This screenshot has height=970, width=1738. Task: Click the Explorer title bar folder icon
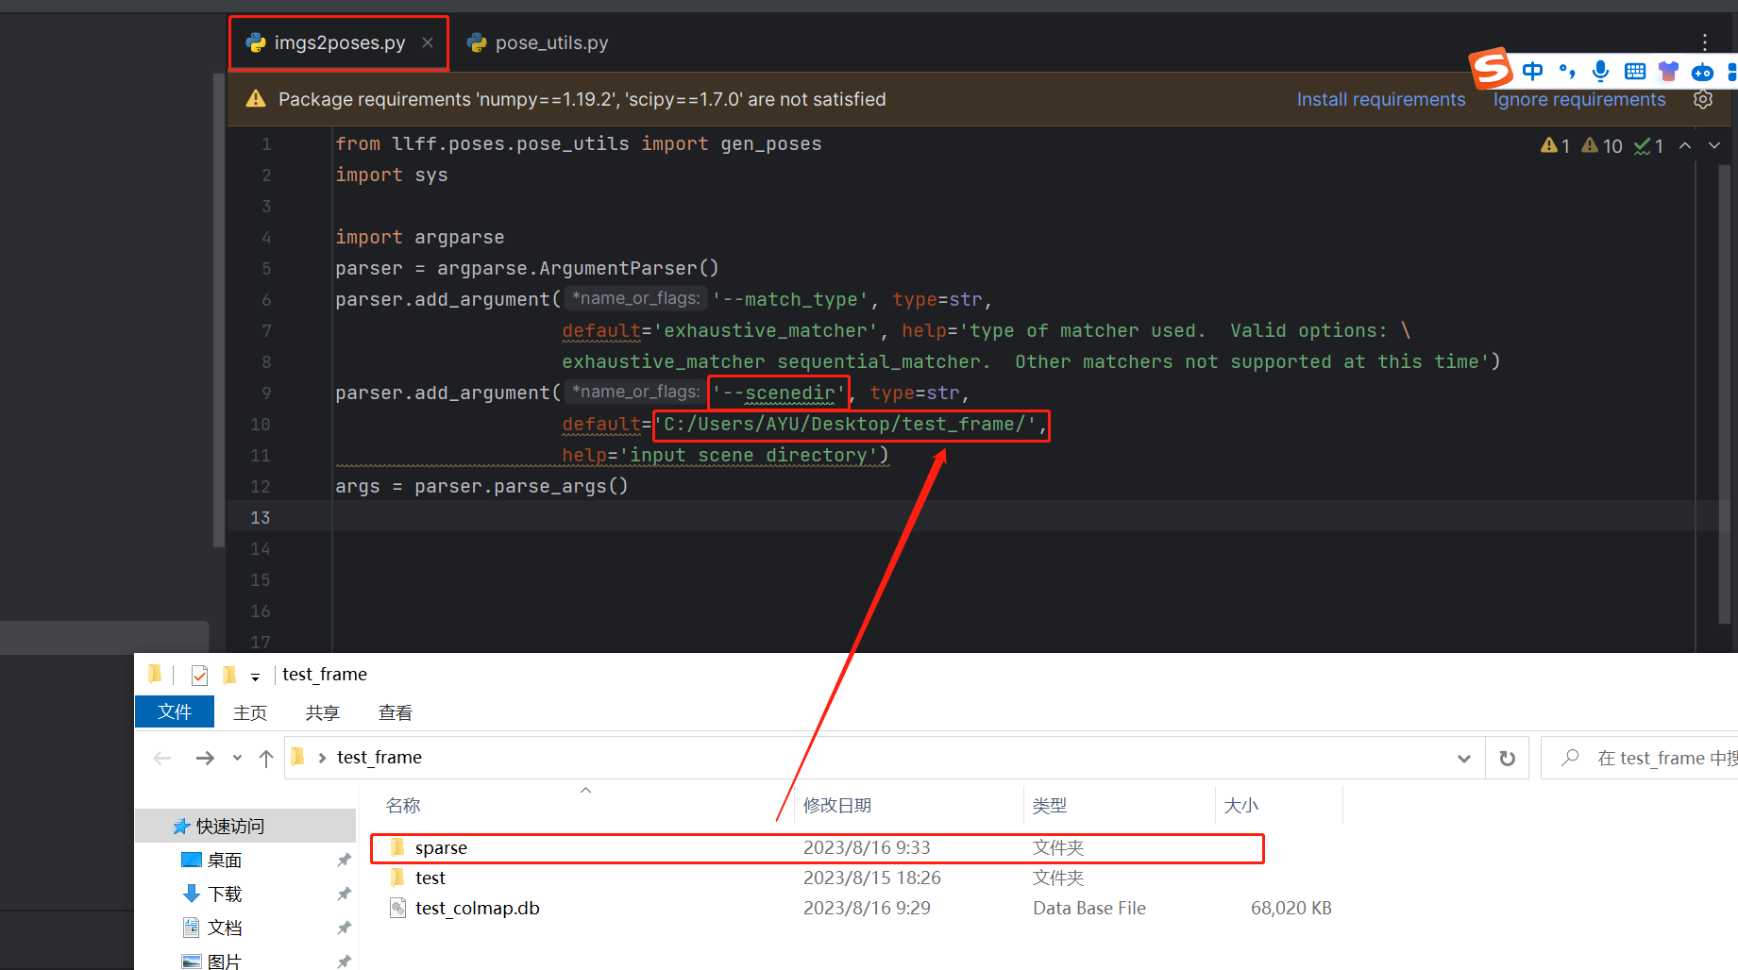pos(155,674)
